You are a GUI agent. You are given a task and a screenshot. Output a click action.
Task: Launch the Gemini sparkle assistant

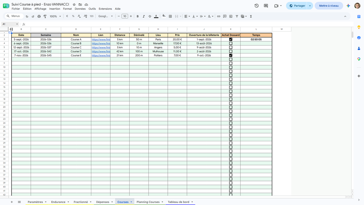349,6
